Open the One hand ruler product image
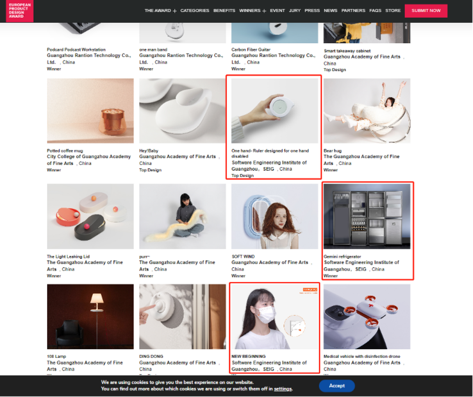The width and height of the screenshot is (473, 397). [275, 111]
